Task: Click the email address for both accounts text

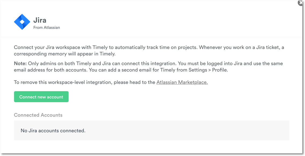Action: coord(51,70)
